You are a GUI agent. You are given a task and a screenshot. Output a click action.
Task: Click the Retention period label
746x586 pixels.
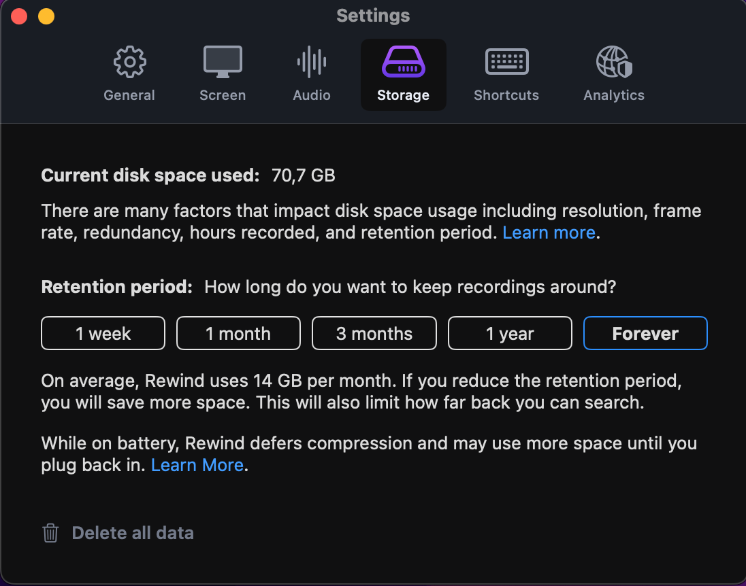pos(117,287)
